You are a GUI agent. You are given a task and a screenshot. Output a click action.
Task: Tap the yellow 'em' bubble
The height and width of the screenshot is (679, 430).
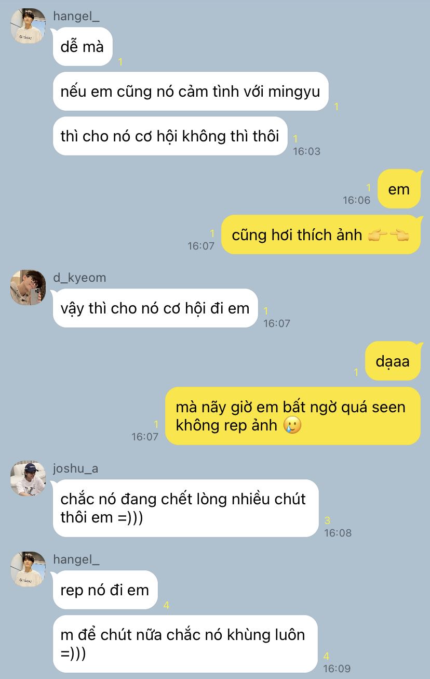tap(399, 189)
